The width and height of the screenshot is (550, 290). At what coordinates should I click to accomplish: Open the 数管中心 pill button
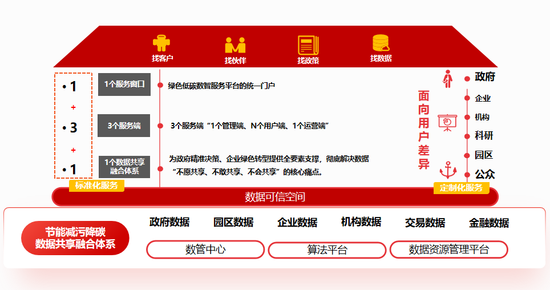point(205,249)
